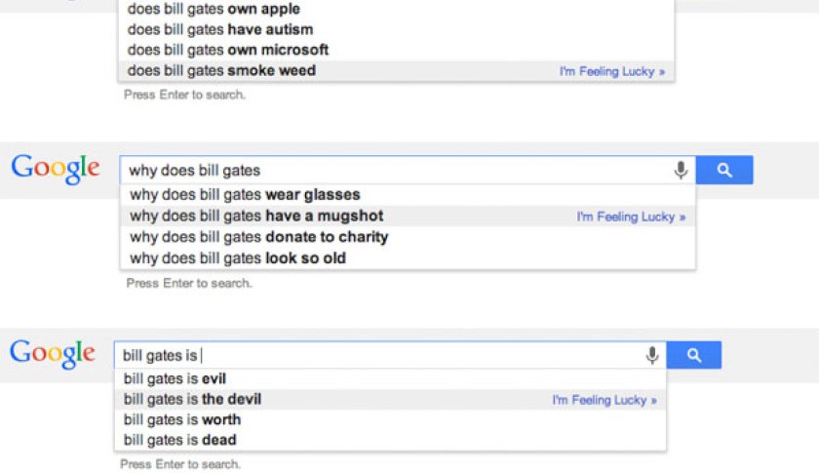Viewport: 819px width, 473px height.
Task: Select 'does bill gates own microsoft' suggestion
Action: pyautogui.click(x=228, y=50)
